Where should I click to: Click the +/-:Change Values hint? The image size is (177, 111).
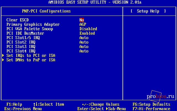101,104
